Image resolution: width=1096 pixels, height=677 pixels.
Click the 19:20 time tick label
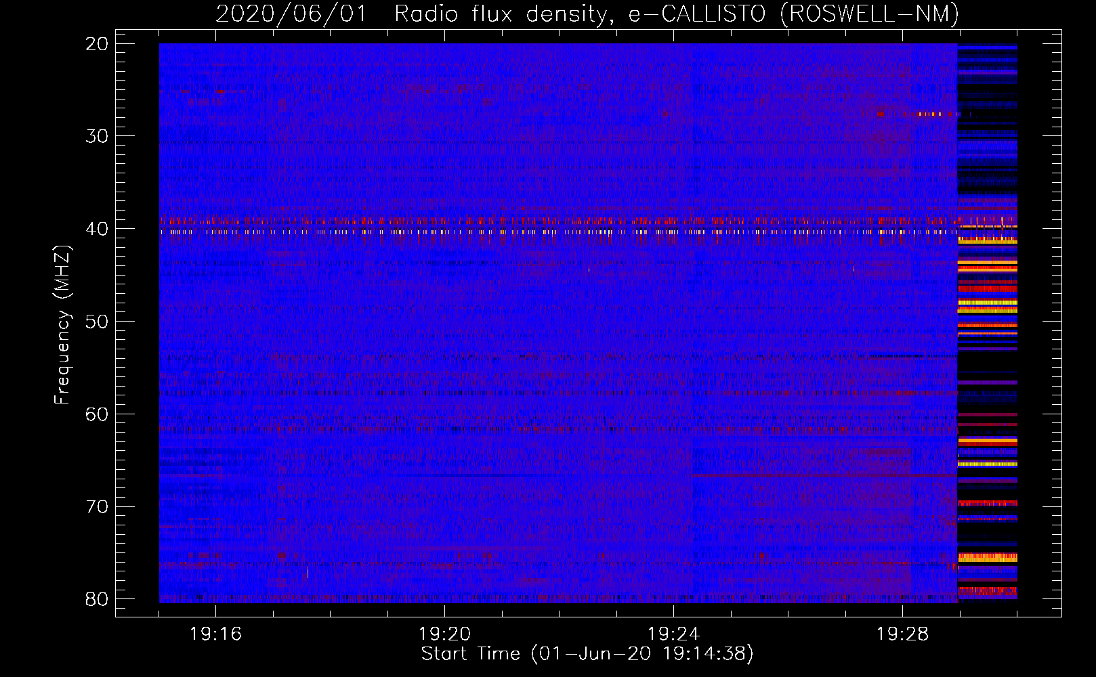[445, 634]
